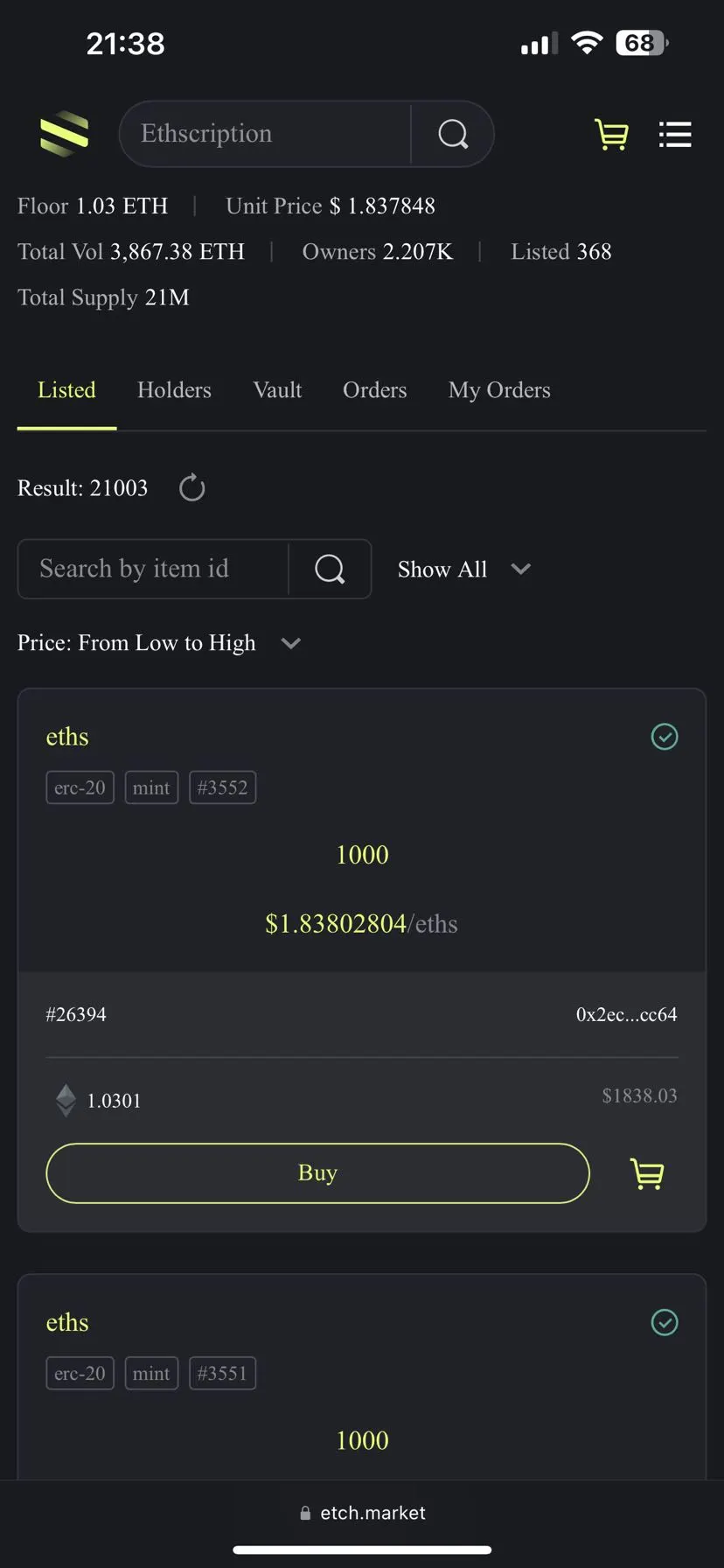This screenshot has width=724, height=1568.
Task: Toggle verified check on #3552 card
Action: [x=665, y=737]
